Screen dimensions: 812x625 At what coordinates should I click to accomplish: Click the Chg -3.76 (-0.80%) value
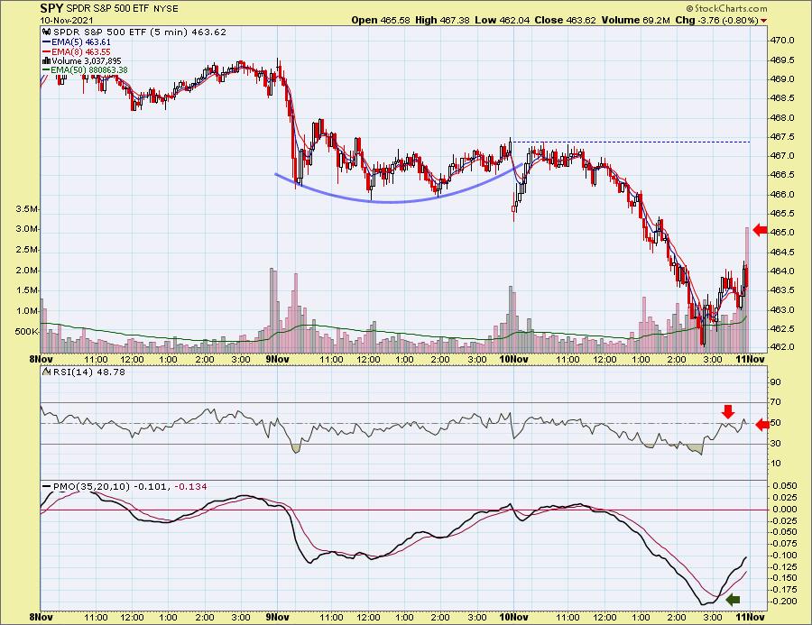point(716,20)
